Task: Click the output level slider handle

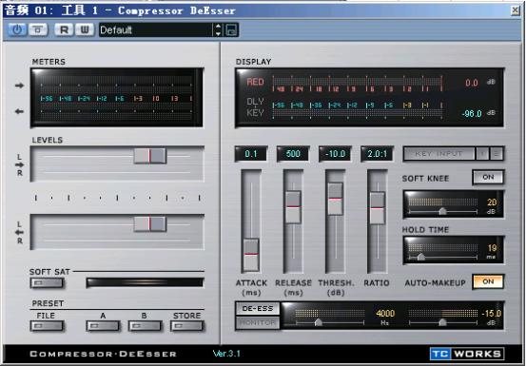Action: click(x=149, y=224)
